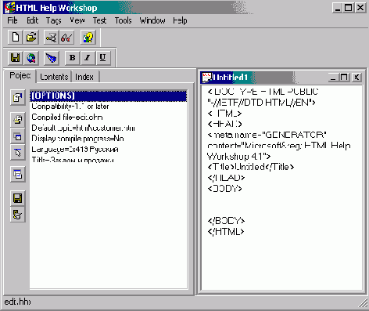Open the Edit menu
The height and width of the screenshot is (311, 369).
tap(33, 20)
